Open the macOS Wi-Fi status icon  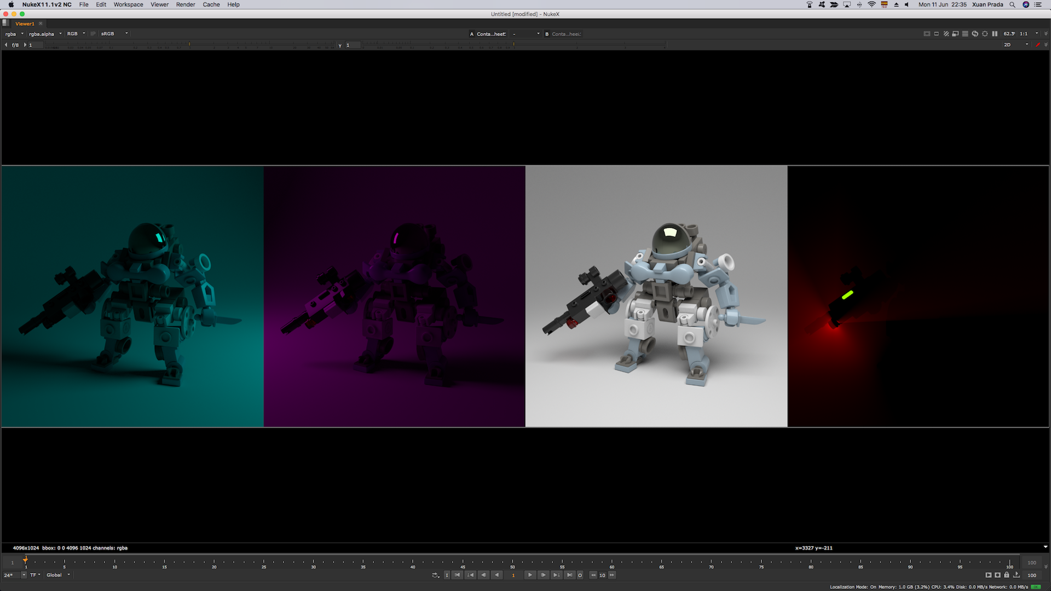click(871, 4)
